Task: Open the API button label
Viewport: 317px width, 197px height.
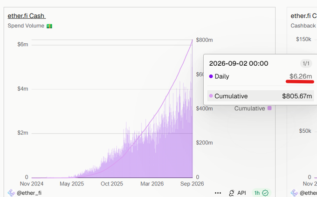Action: point(241,193)
